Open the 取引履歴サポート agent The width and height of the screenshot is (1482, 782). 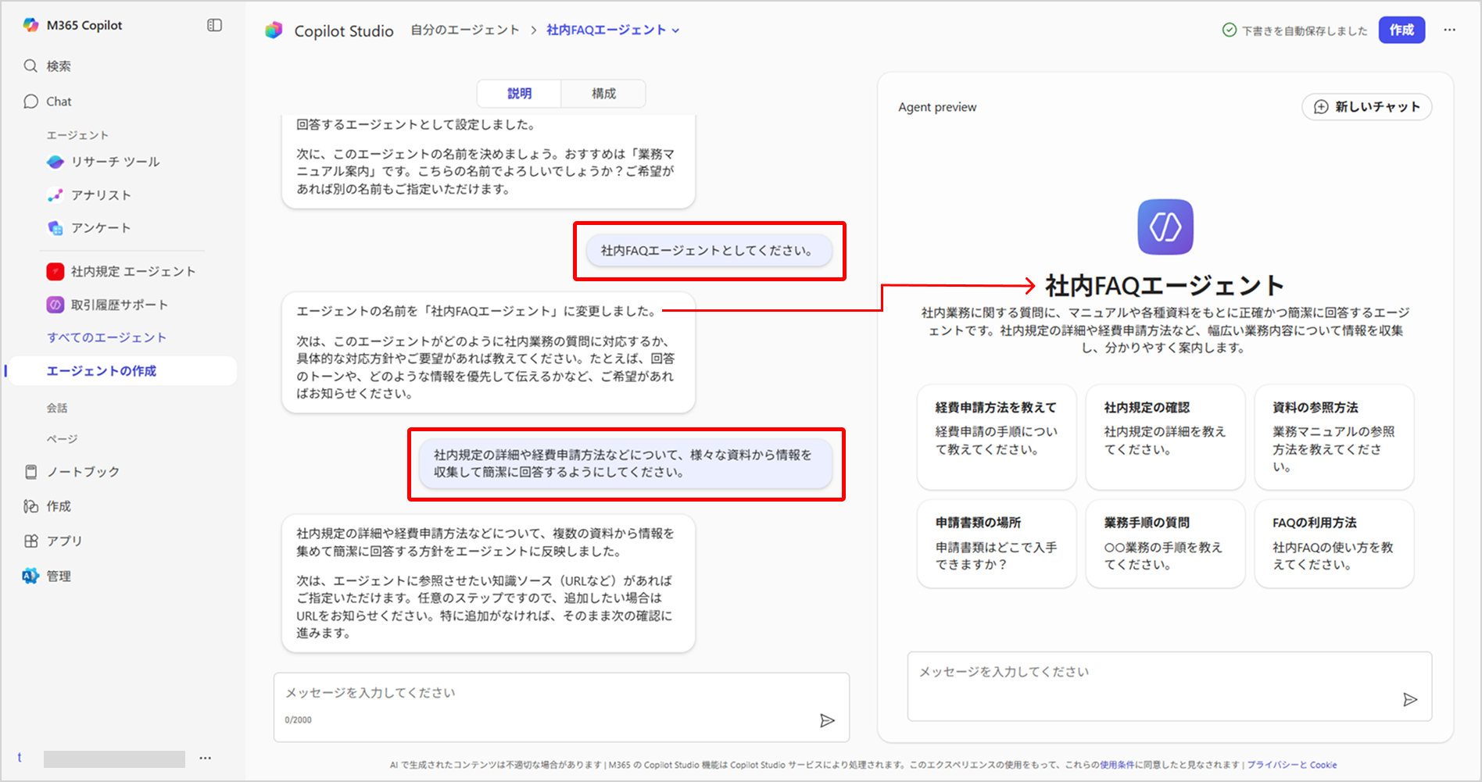coord(119,305)
